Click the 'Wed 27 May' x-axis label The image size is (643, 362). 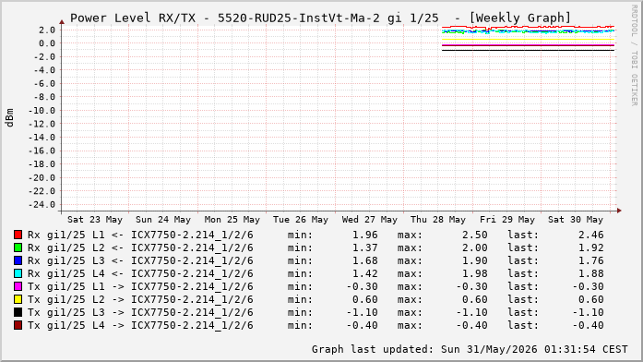370,220
